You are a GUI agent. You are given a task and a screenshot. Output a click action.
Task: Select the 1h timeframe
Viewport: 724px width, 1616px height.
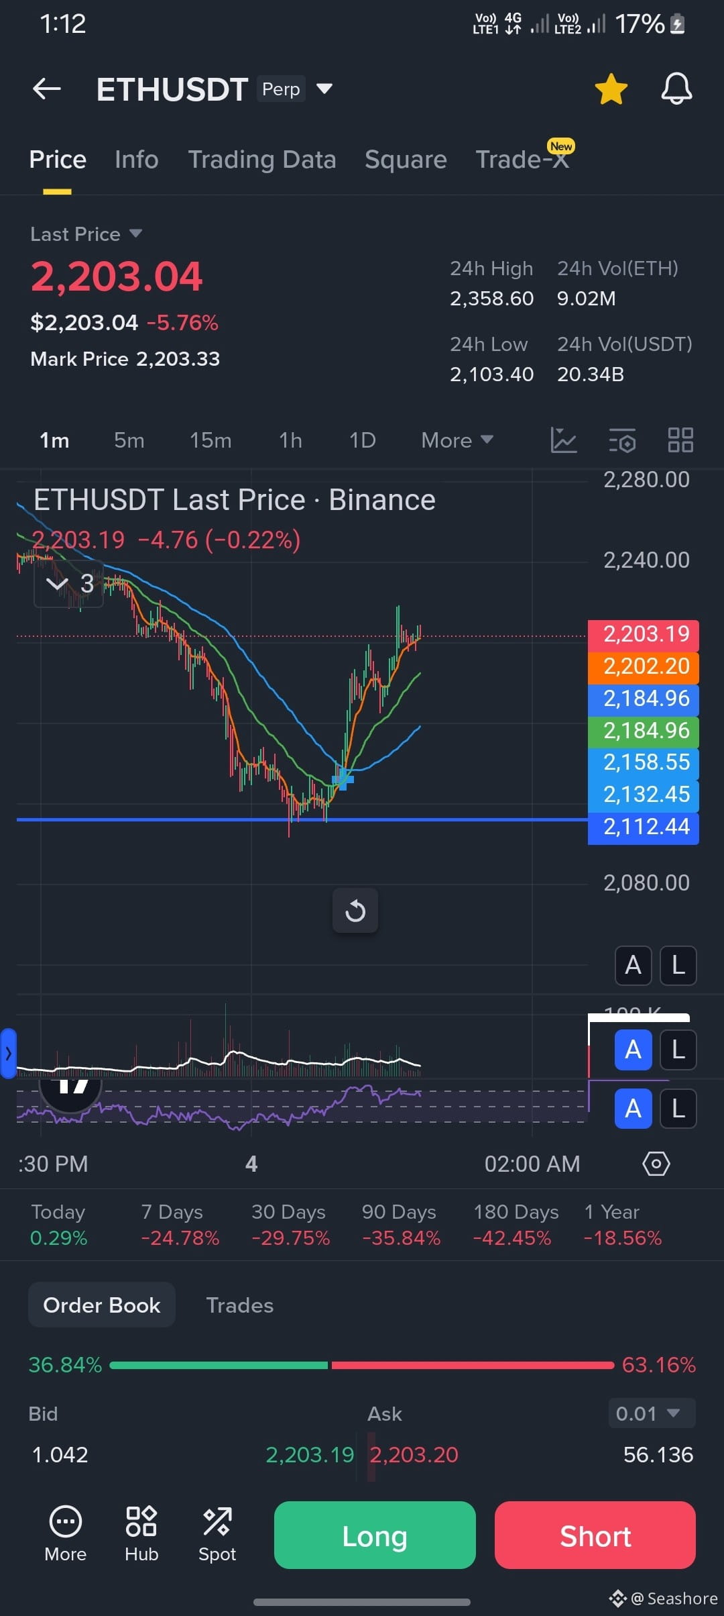pyautogui.click(x=290, y=440)
